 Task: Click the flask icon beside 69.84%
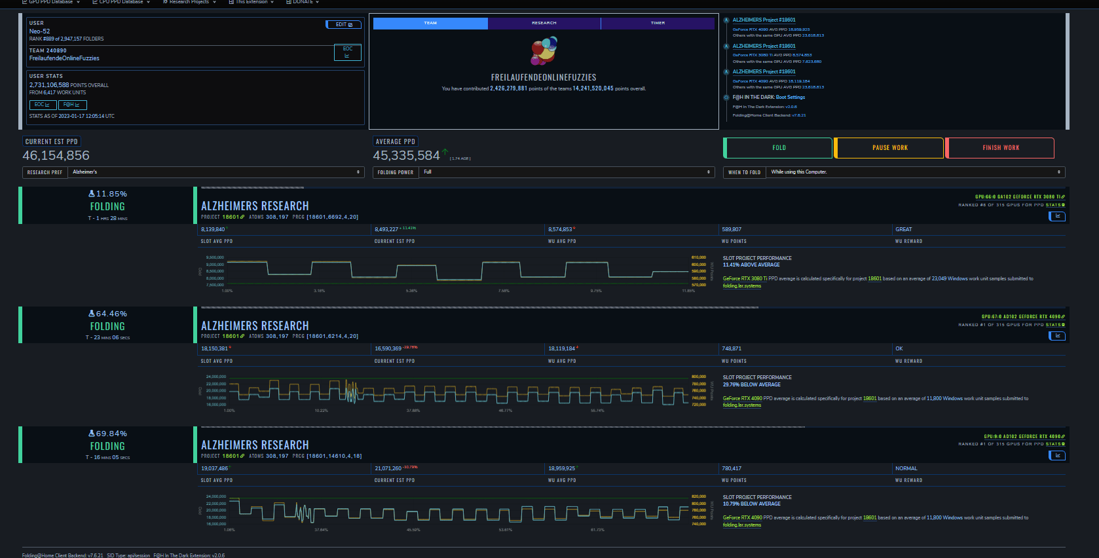[x=92, y=434]
